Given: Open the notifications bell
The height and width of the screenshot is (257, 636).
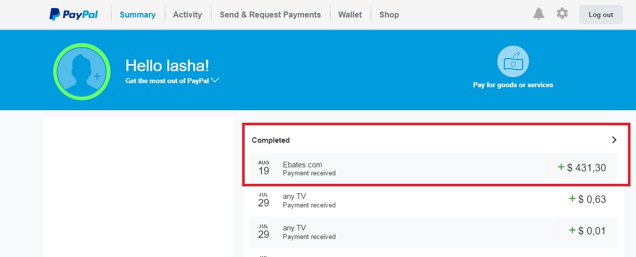Looking at the screenshot, I should pyautogui.click(x=539, y=14).
